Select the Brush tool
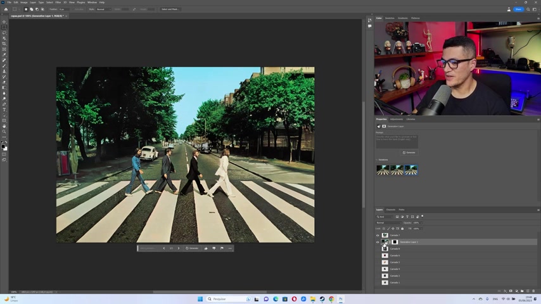 4,66
